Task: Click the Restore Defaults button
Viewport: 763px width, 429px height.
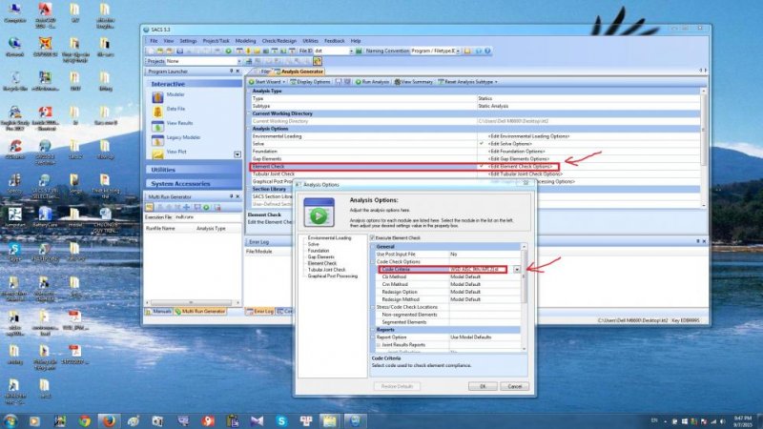Action: (x=397, y=386)
